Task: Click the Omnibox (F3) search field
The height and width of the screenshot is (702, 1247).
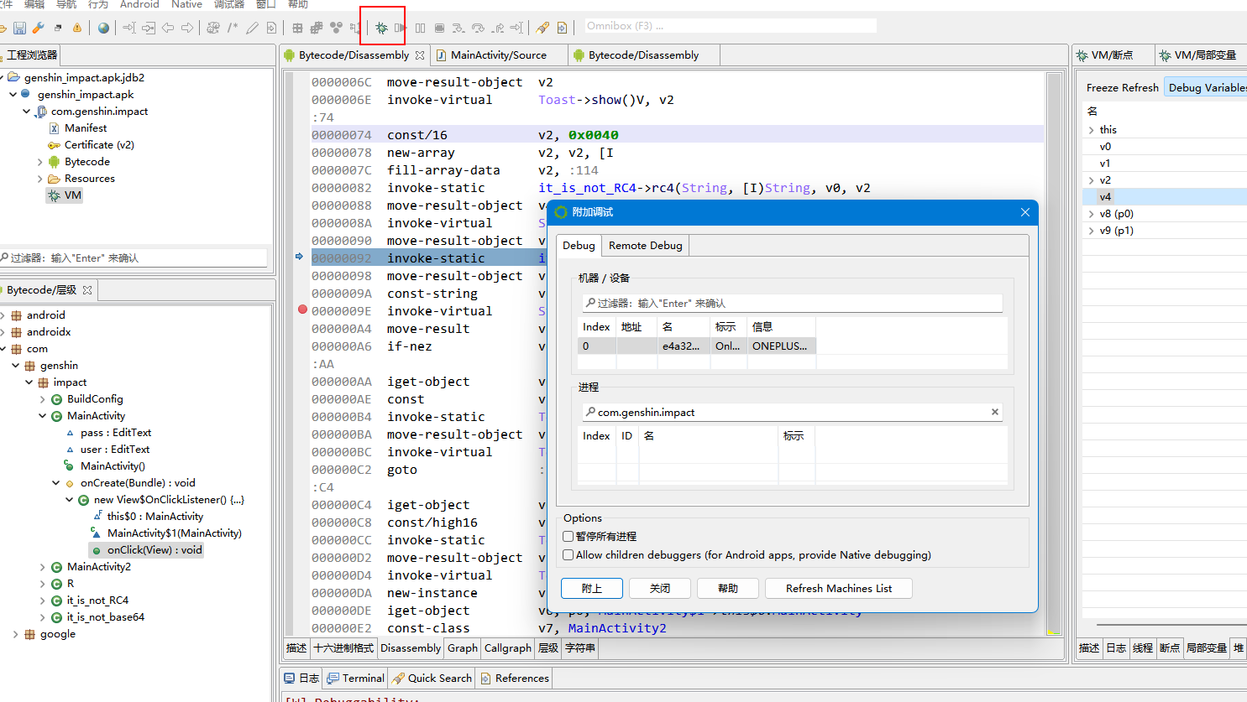Action: pos(731,26)
